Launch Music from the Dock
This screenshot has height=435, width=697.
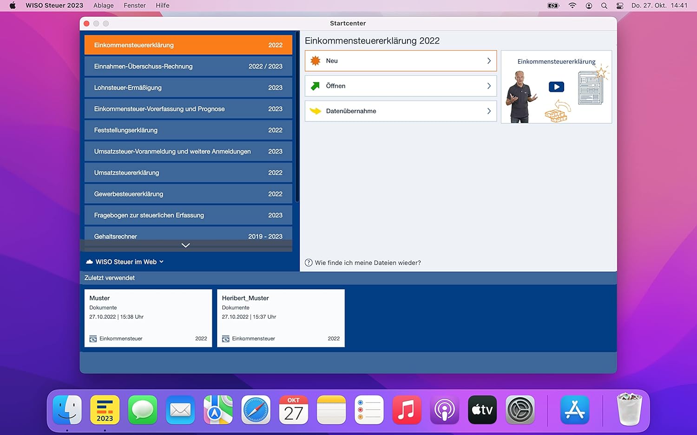click(x=407, y=410)
